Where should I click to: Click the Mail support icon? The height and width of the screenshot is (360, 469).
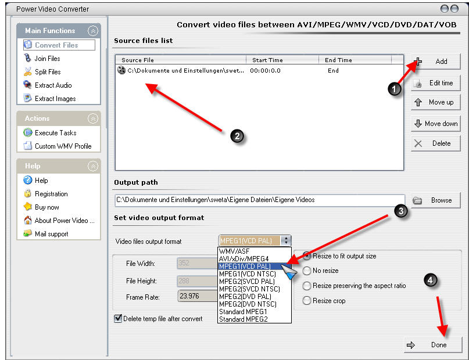[27, 233]
